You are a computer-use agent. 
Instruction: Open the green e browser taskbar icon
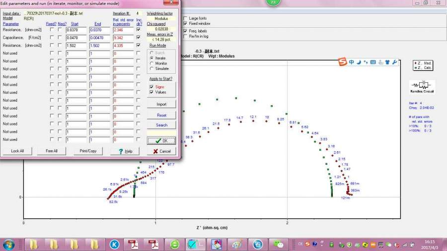click(174, 245)
